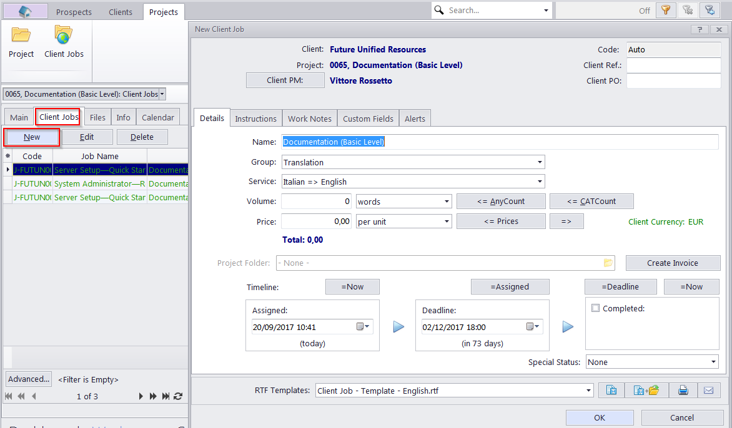Click the Prices button
The height and width of the screenshot is (428, 732).
point(501,221)
